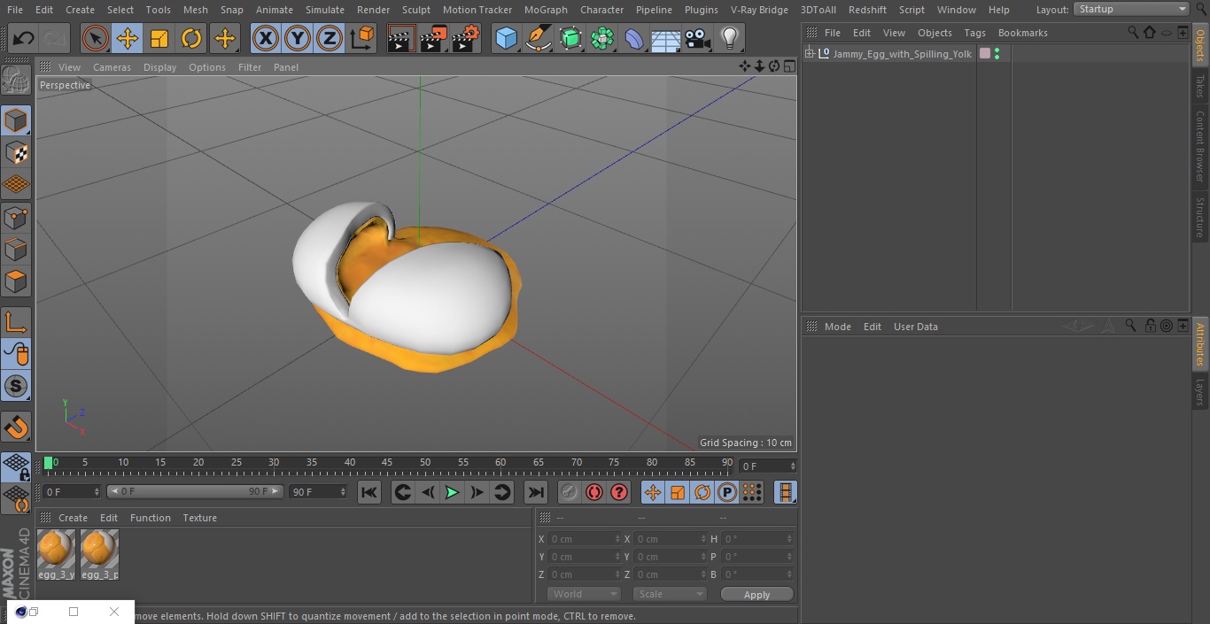1210x624 pixels.
Task: Open Edit Render Settings icon
Action: click(466, 38)
